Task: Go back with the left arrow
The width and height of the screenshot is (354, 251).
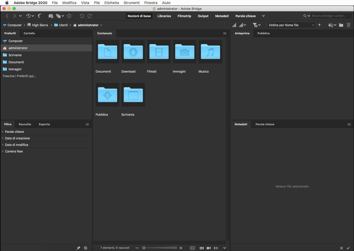Action: point(7,16)
